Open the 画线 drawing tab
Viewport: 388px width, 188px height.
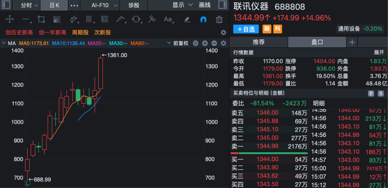[205, 5]
